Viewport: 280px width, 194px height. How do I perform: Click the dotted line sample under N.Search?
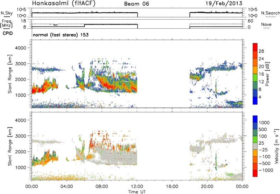click(271, 17)
